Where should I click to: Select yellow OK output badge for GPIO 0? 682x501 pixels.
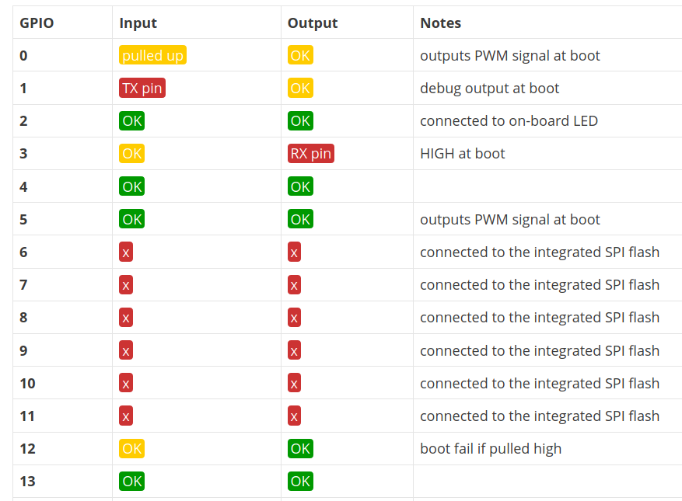pos(300,56)
